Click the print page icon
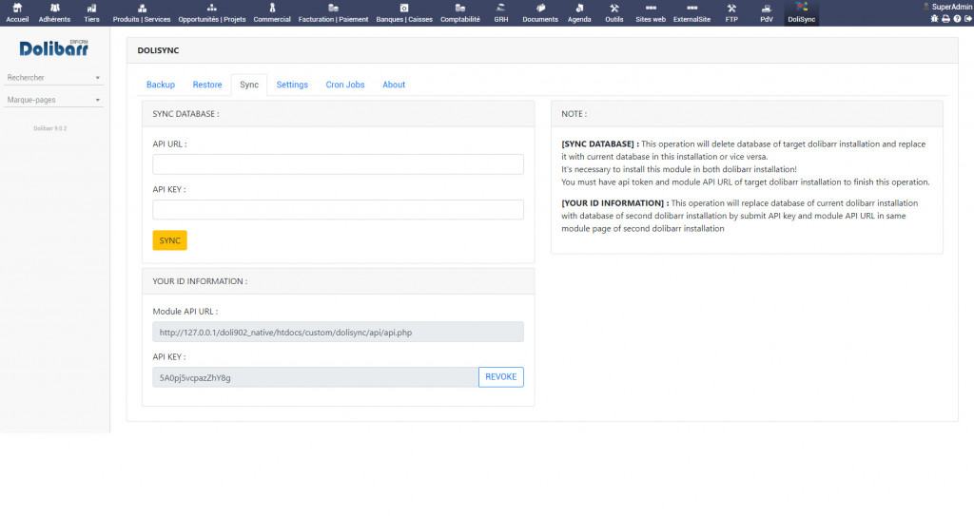This screenshot has width=974, height=516. coord(945,19)
